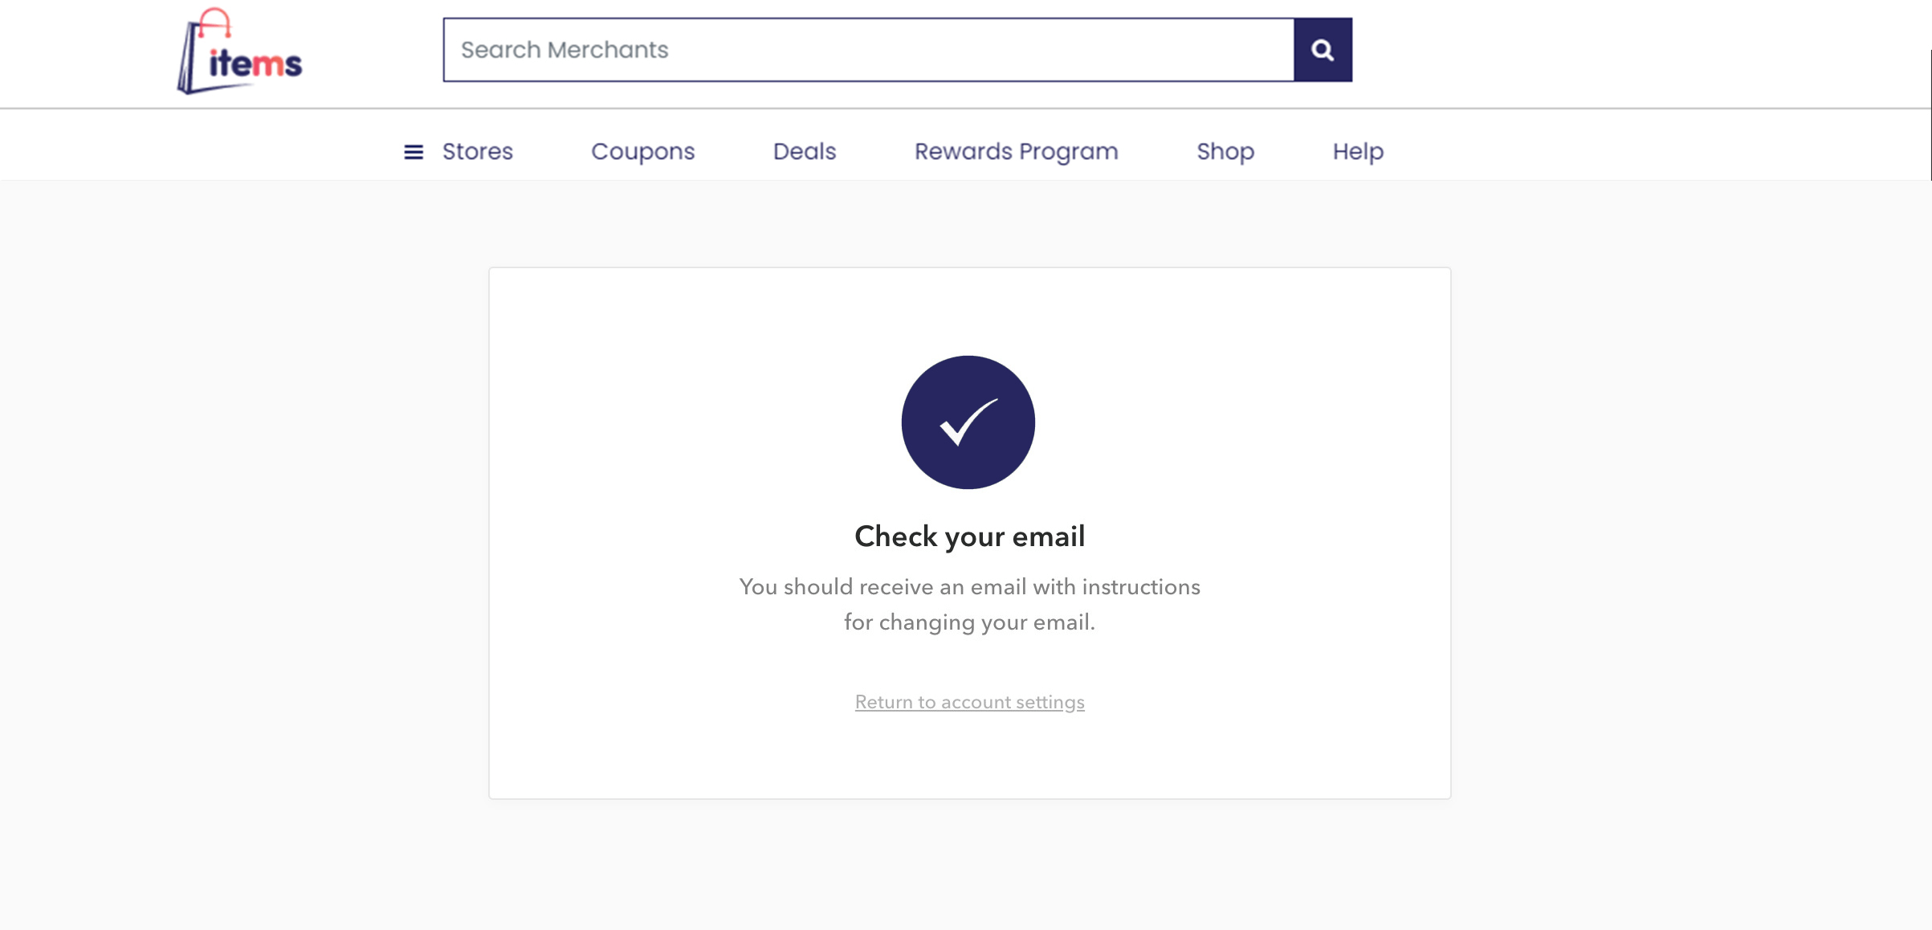Open the Help menu item
Image resolution: width=1932 pixels, height=930 pixels.
point(1358,152)
